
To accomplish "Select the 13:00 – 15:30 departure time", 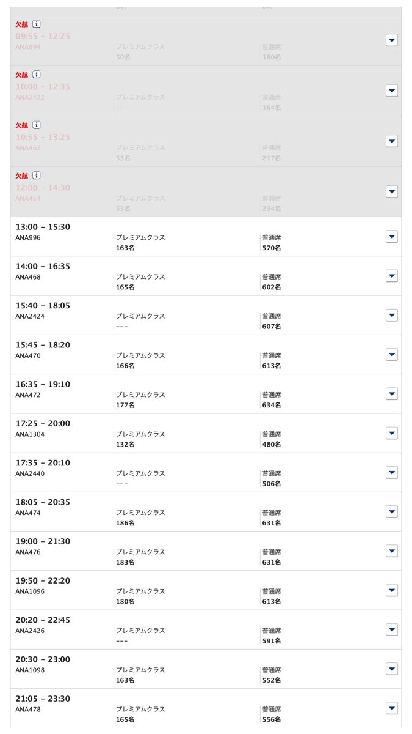I will point(43,227).
